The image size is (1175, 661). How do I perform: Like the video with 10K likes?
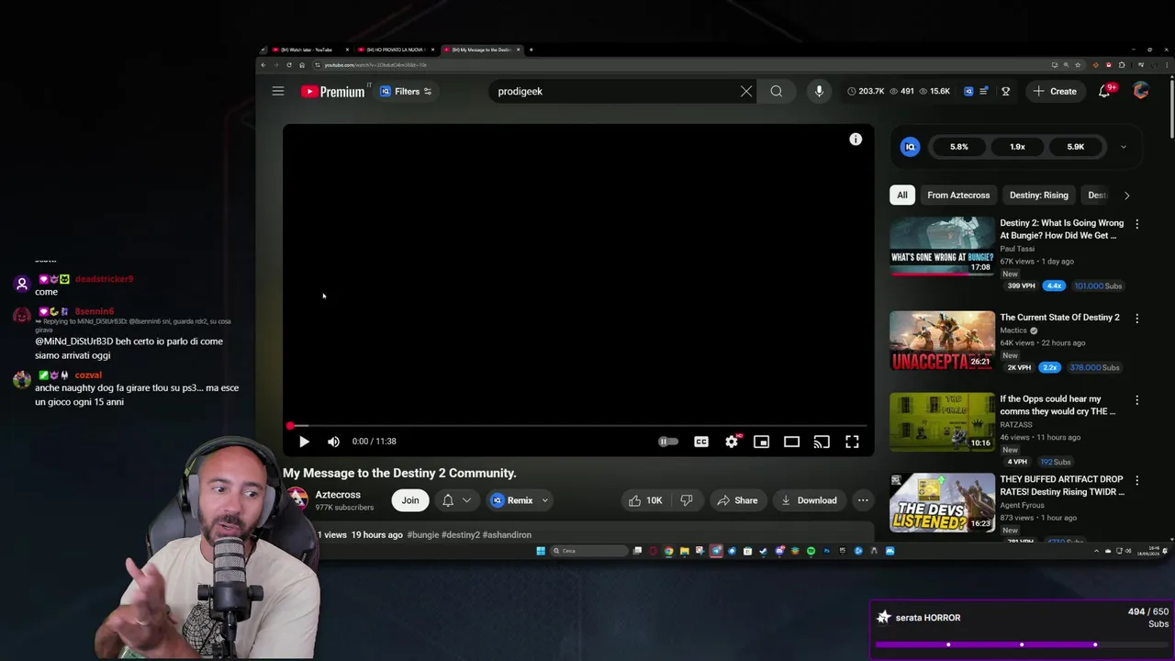click(x=645, y=500)
